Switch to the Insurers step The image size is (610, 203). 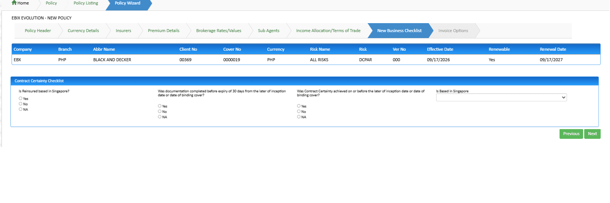(x=123, y=31)
